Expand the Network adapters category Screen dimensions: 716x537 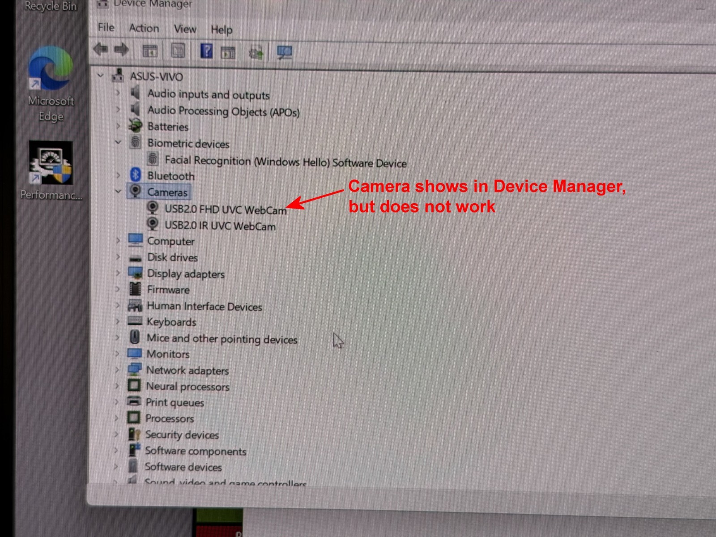[117, 370]
